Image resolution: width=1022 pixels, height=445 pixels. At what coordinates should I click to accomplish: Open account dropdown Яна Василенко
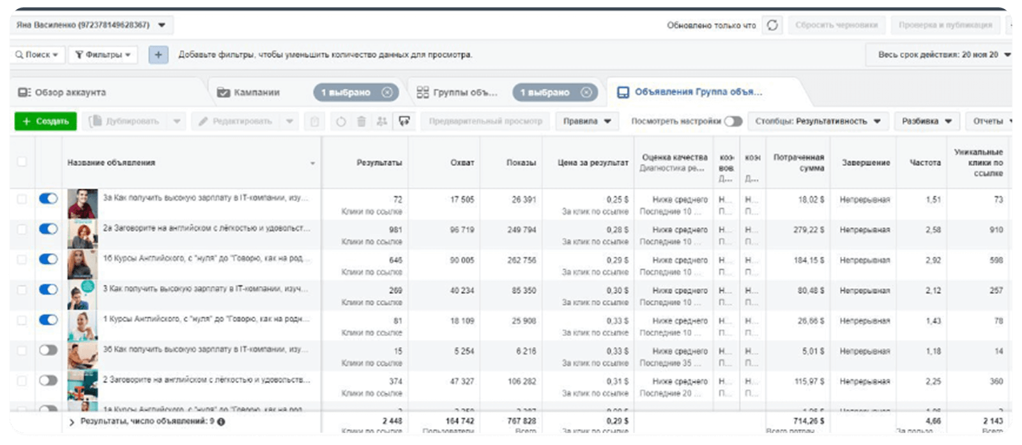pos(91,25)
